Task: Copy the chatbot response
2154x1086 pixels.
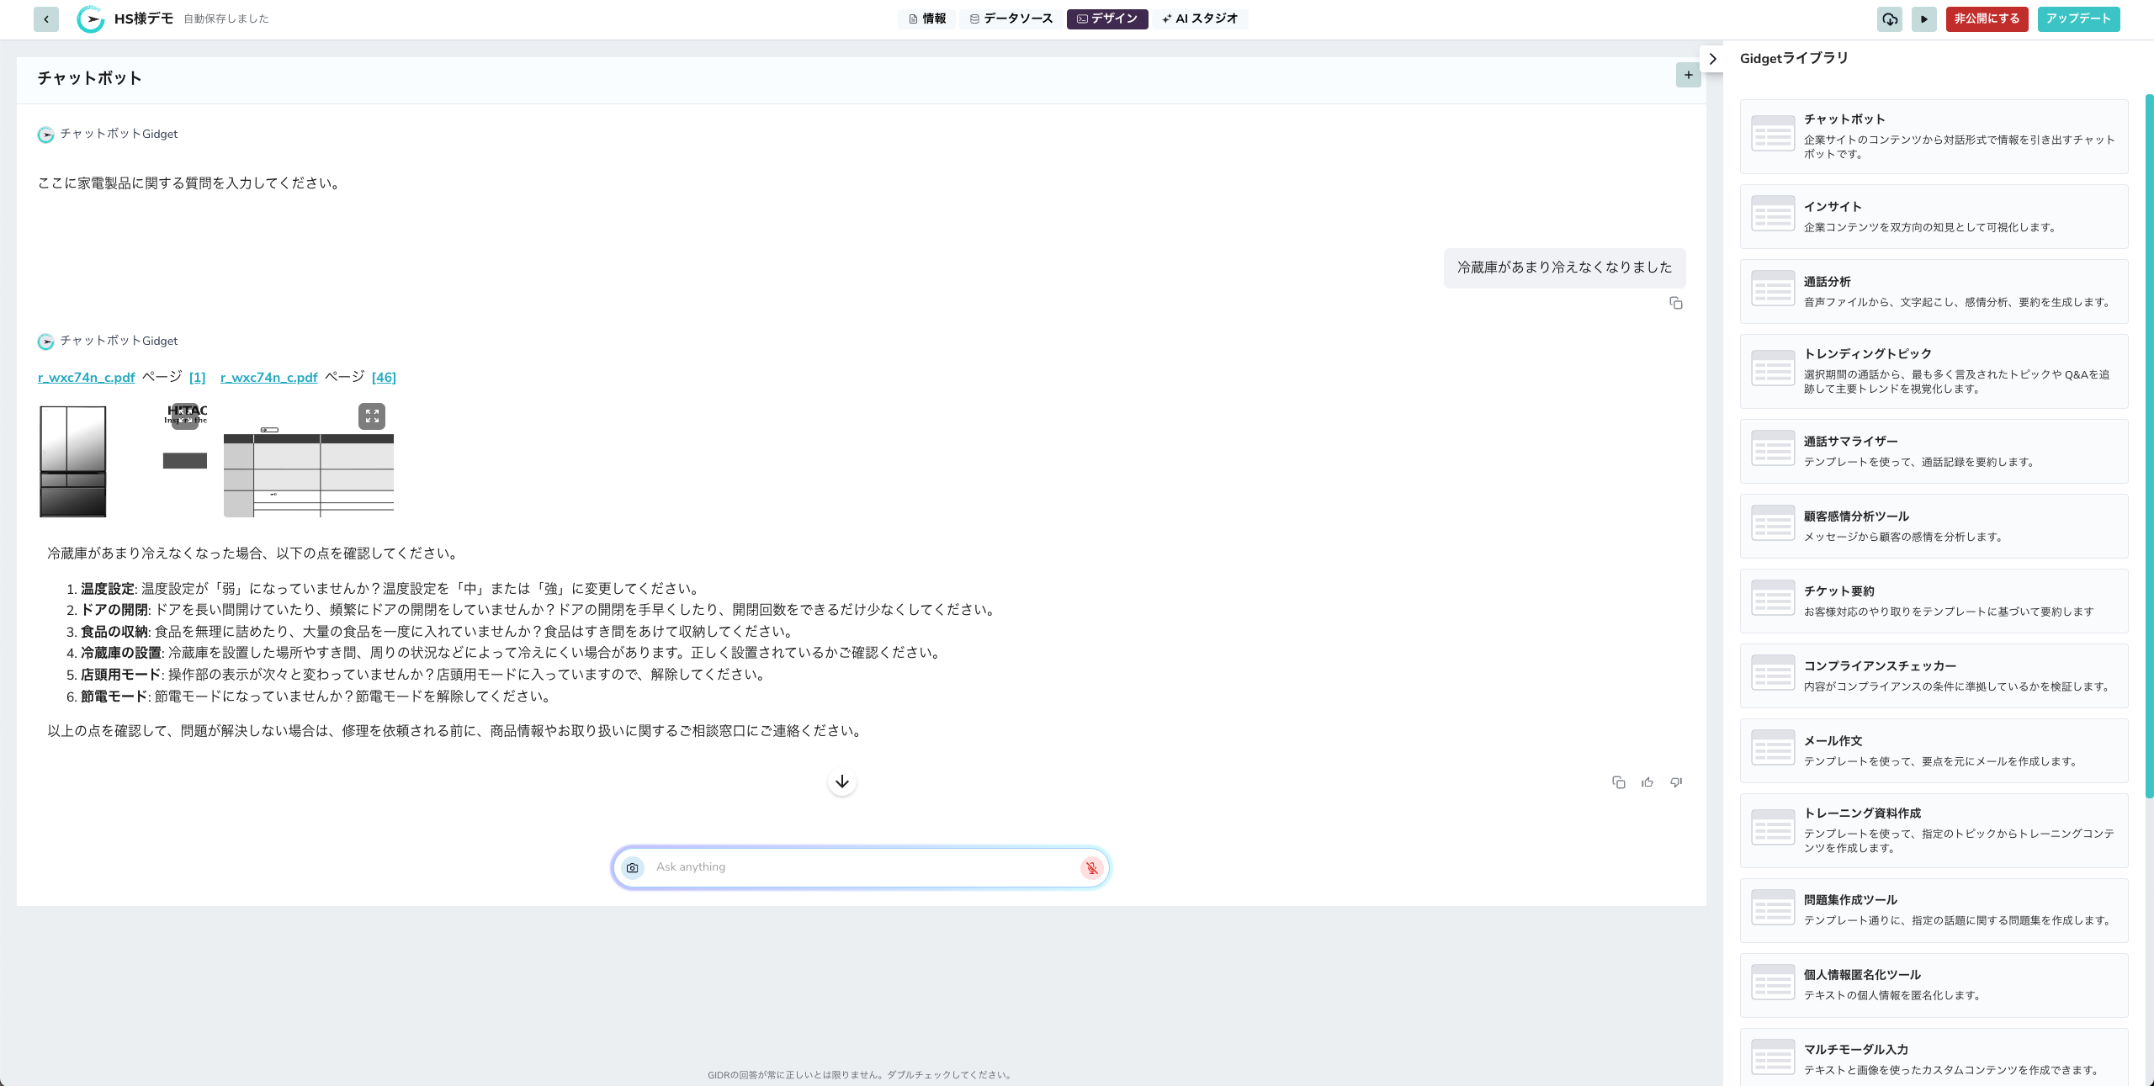Action: [1618, 782]
